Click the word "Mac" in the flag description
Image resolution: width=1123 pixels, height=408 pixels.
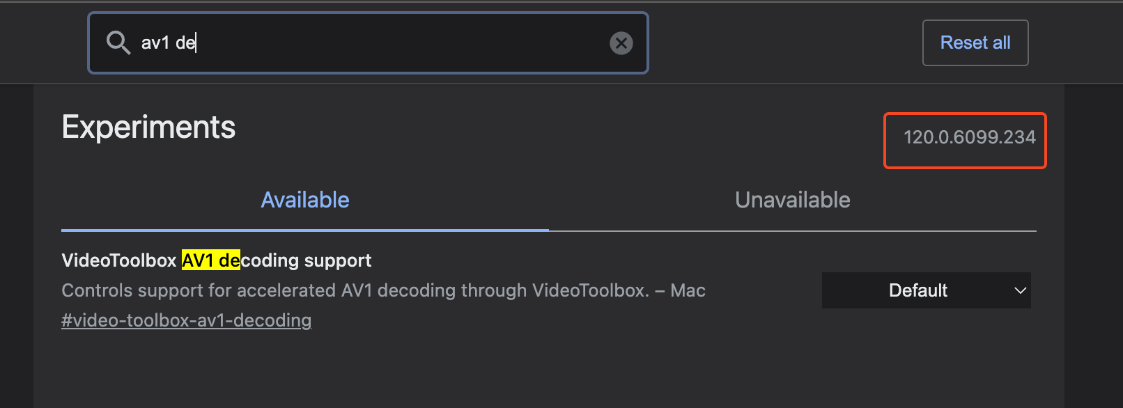(x=688, y=290)
